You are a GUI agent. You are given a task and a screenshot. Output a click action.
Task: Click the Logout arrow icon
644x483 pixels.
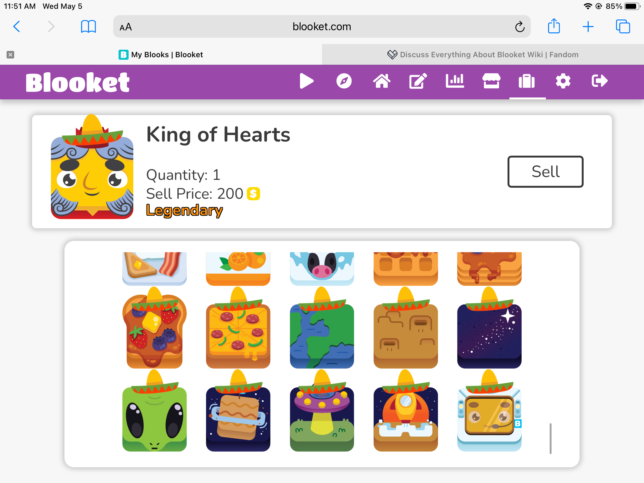[600, 81]
